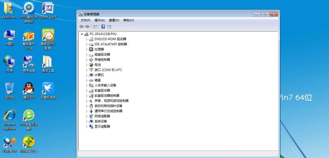Expand the 计算机 tree node arrow
The width and height of the screenshot is (329, 158).
click(x=86, y=75)
